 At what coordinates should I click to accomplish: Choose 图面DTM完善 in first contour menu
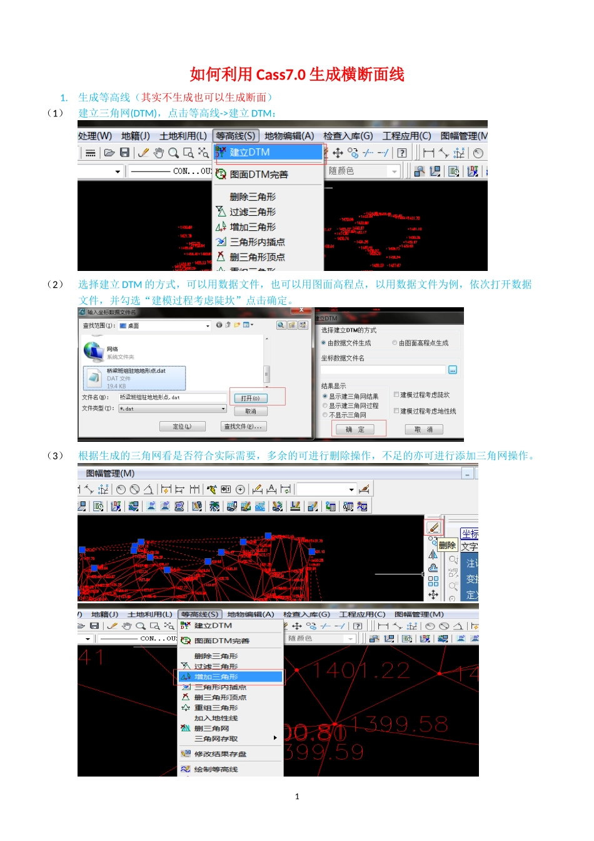259,175
